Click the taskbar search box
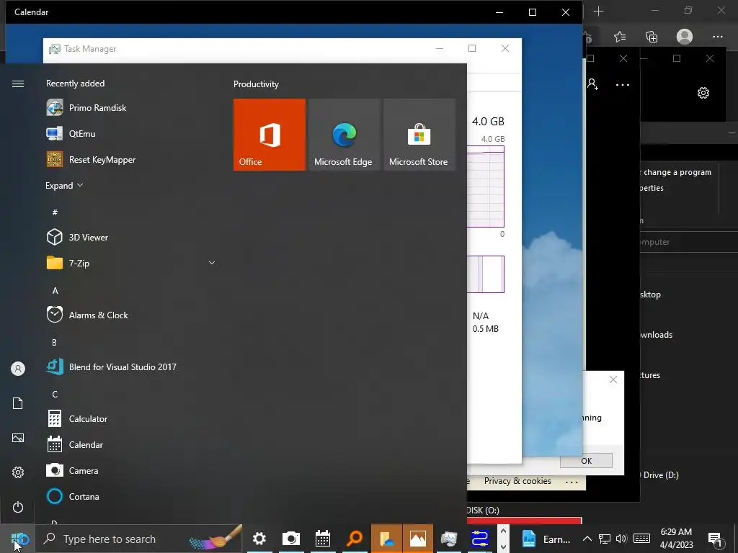The width and height of the screenshot is (738, 553). point(139,539)
